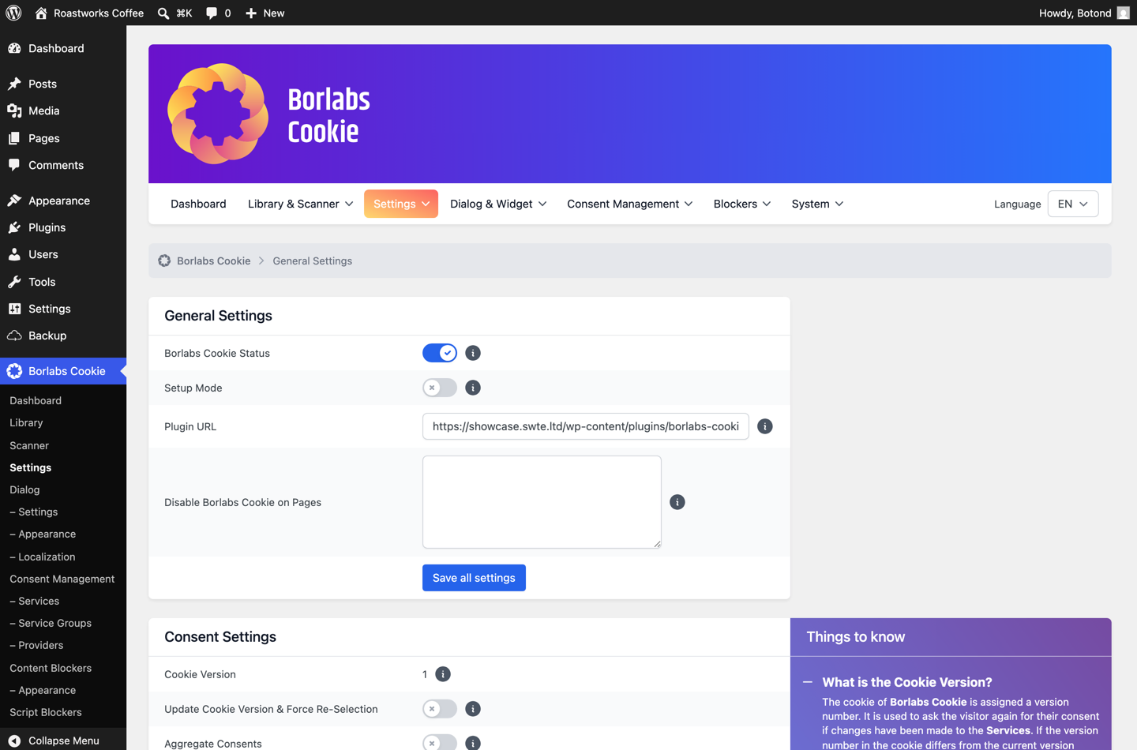Toggle Borlabs Cookie Status switch off
This screenshot has width=1137, height=750.
click(440, 353)
